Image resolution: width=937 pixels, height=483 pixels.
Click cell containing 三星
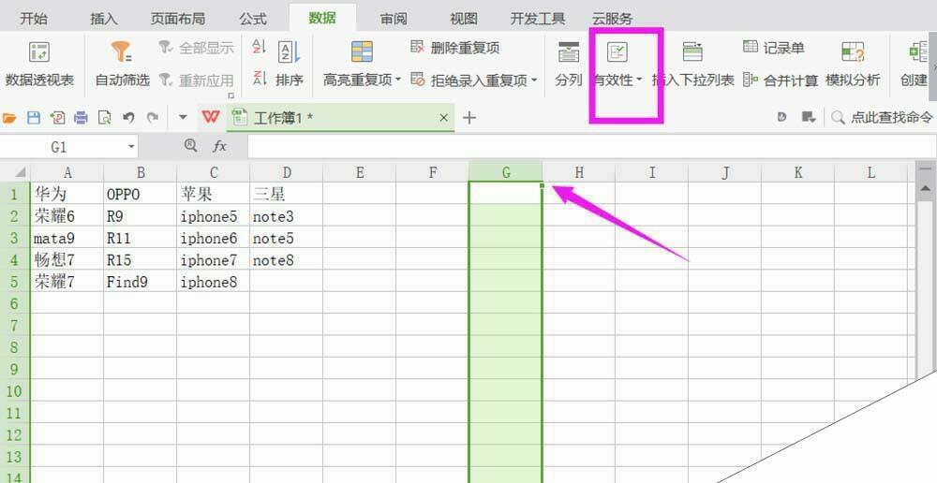[286, 194]
